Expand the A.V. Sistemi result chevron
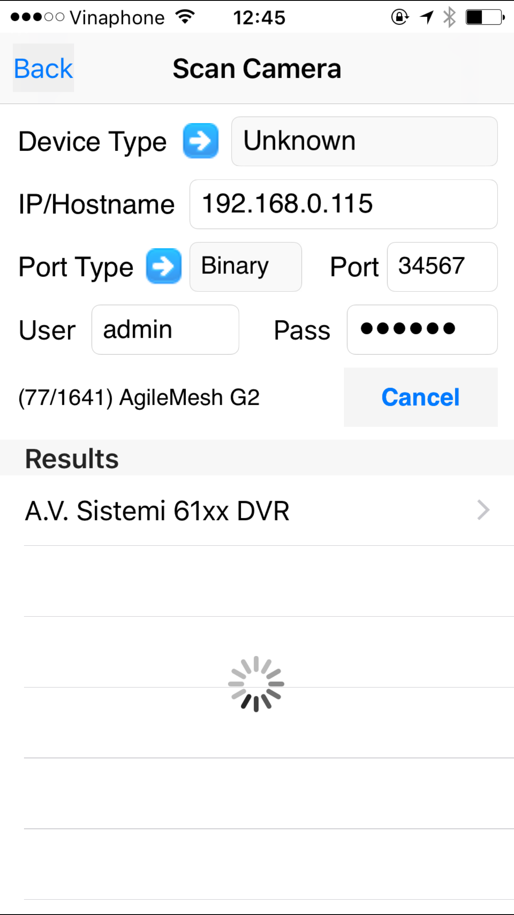 point(483,510)
